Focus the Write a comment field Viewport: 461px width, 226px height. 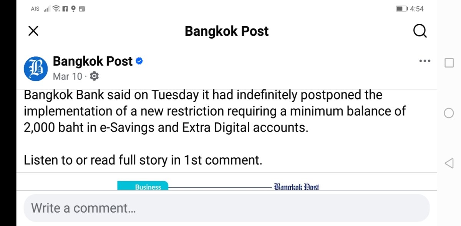coord(227,208)
